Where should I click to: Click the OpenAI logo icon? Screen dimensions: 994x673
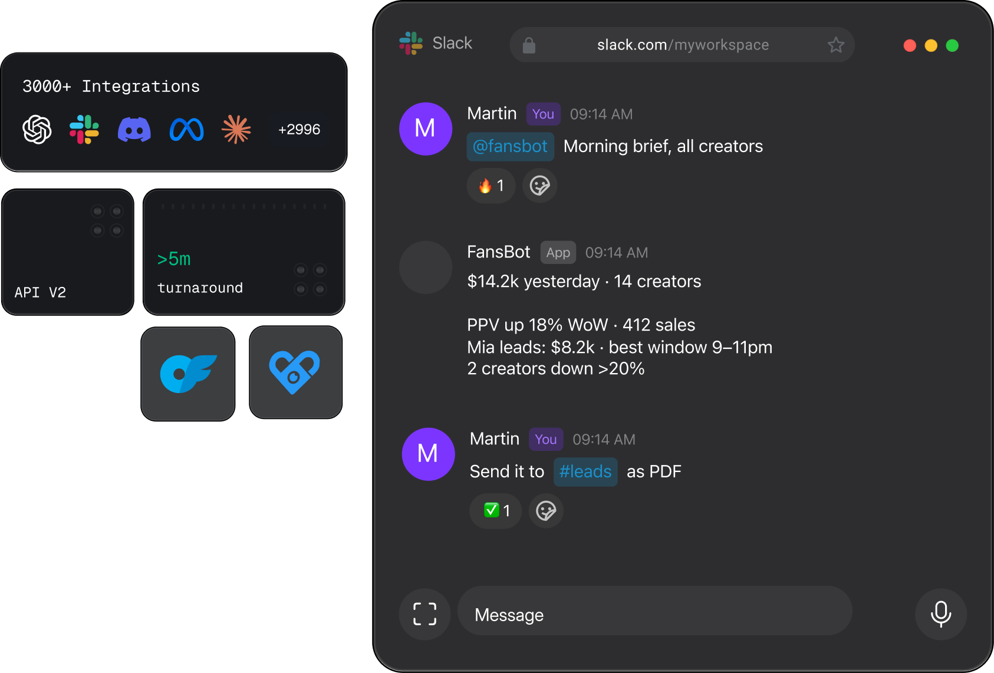pyautogui.click(x=37, y=130)
